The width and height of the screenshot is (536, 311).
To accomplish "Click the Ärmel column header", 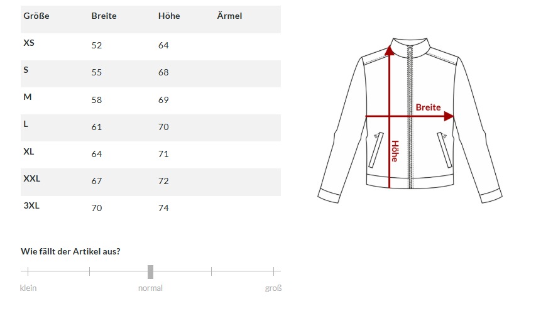I will pyautogui.click(x=229, y=16).
